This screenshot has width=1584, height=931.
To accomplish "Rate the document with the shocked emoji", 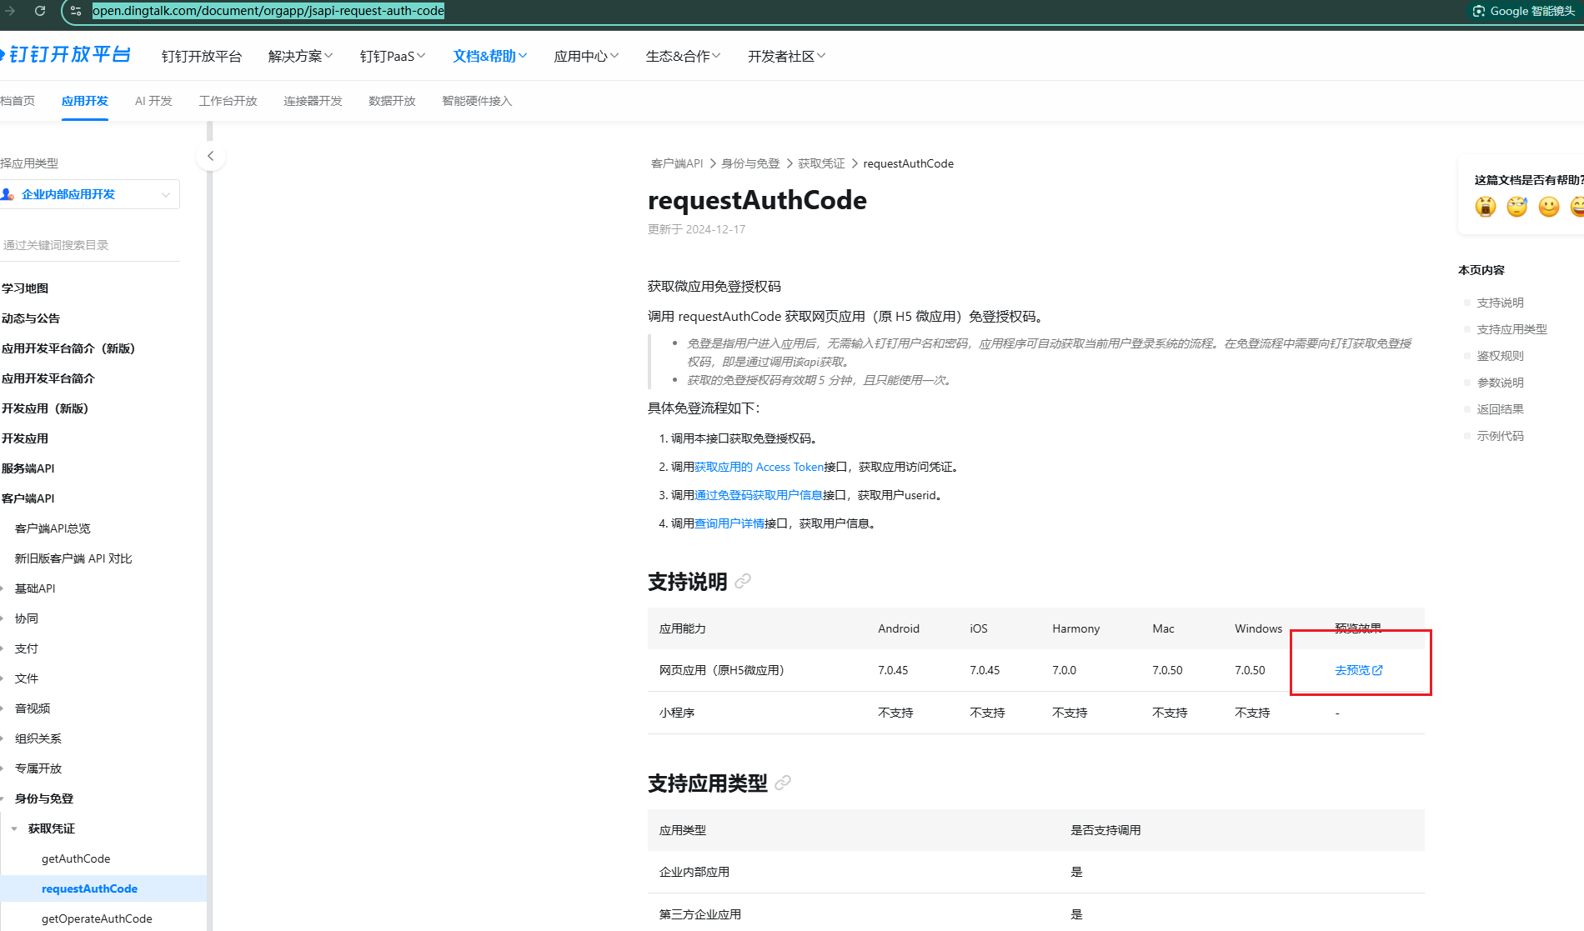I will click(x=1486, y=207).
